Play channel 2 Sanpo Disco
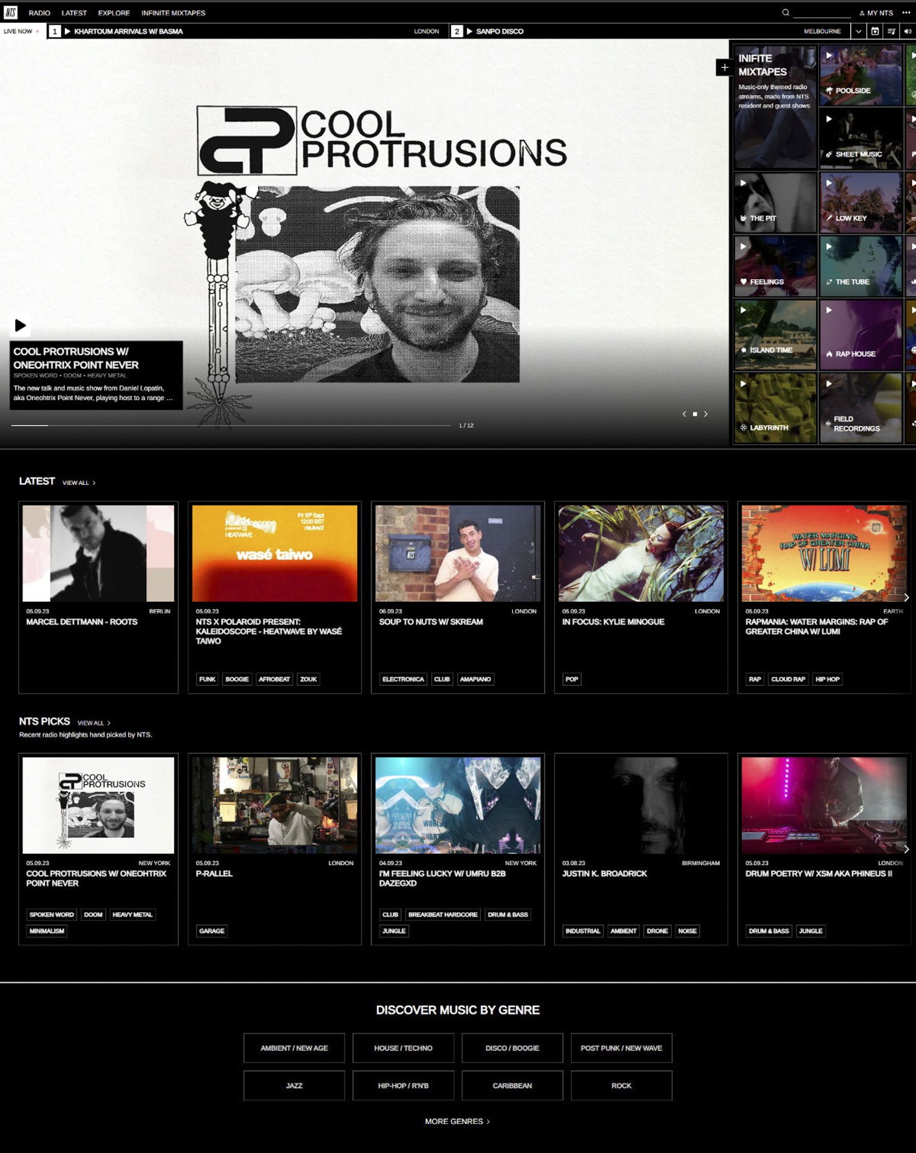916x1153 pixels. 470,31
